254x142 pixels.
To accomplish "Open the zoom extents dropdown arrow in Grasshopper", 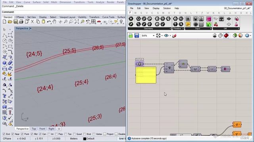I will (x=162, y=36).
